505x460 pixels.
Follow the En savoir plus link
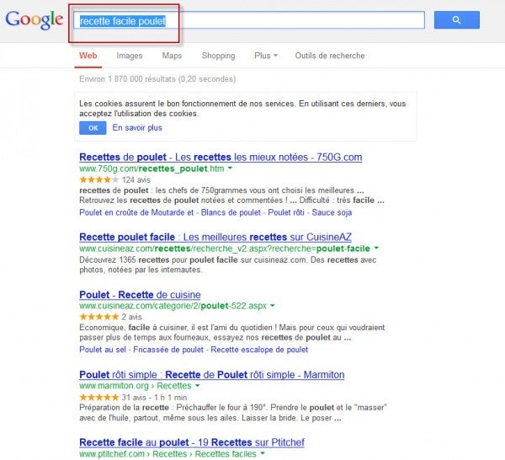point(137,128)
